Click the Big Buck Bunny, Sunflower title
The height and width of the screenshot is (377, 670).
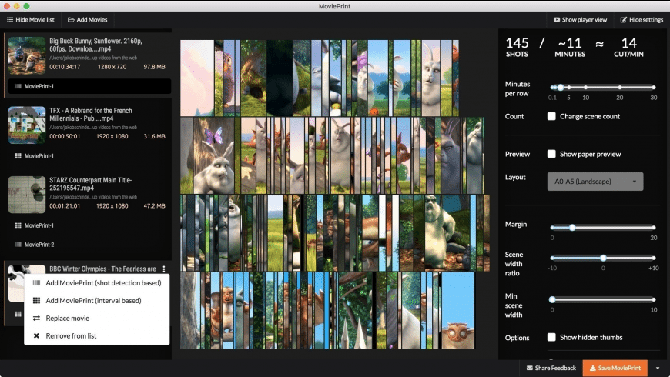tap(95, 45)
